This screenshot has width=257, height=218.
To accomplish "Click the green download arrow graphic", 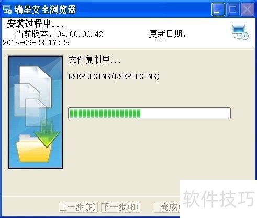I will click(47, 135).
